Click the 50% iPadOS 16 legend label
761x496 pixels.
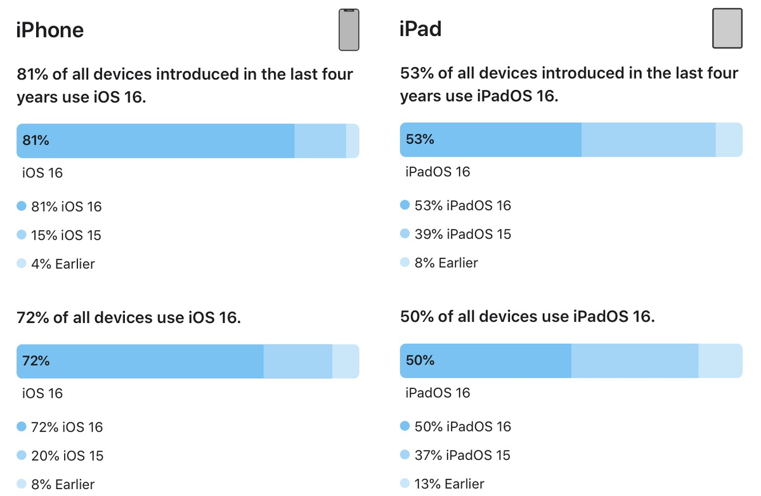(463, 427)
